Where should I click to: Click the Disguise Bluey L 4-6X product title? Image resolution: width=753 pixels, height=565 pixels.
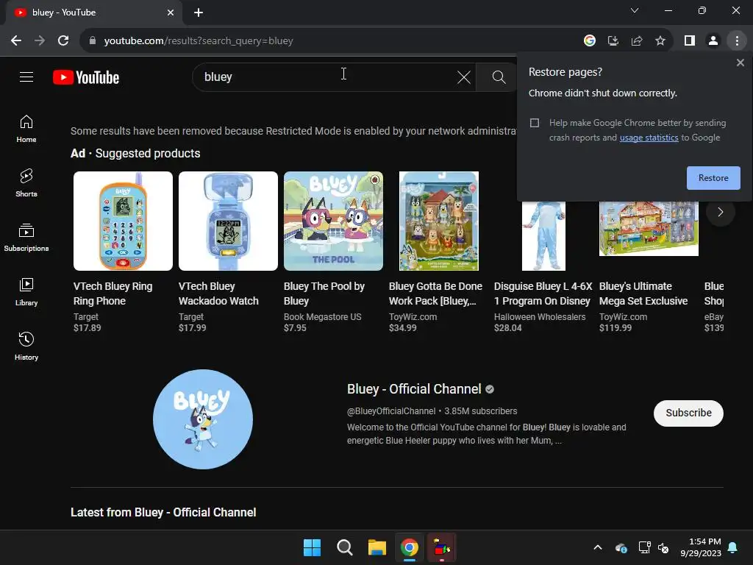pyautogui.click(x=543, y=294)
